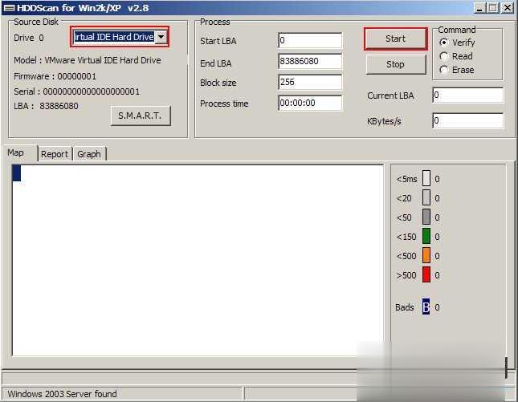Open the drive selection dropdown arrow

[x=161, y=37]
